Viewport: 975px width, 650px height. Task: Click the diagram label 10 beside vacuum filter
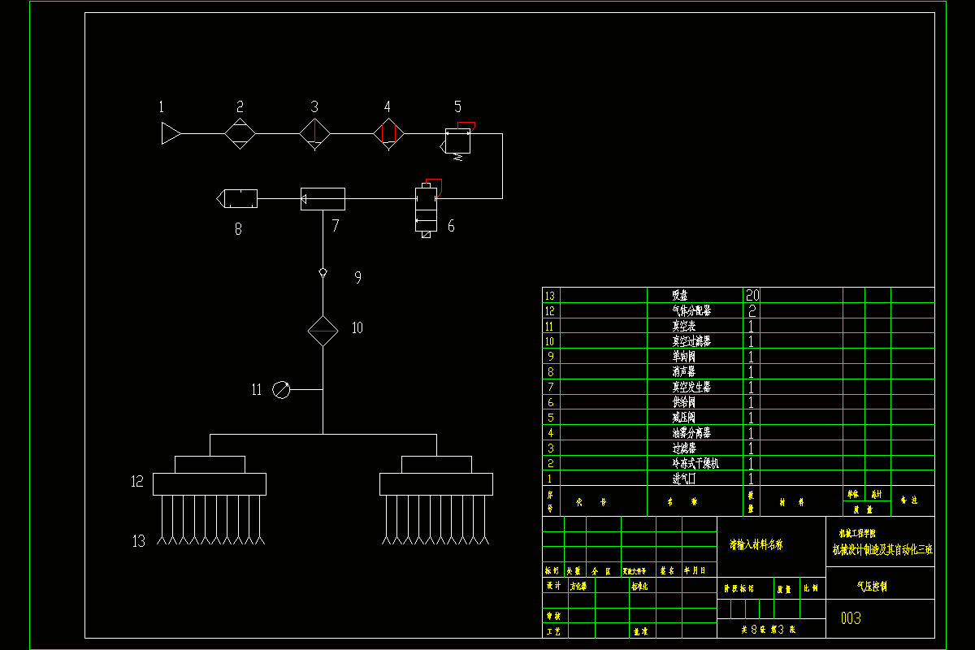357,328
